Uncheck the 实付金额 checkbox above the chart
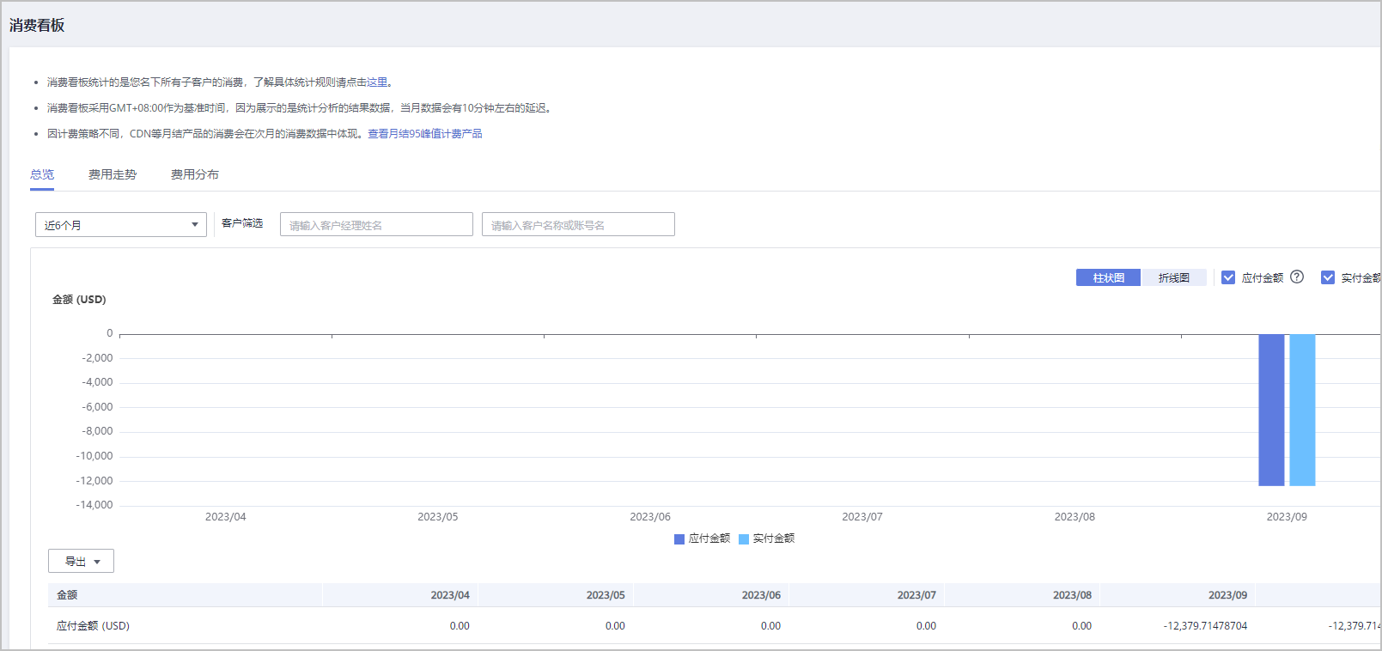The width and height of the screenshot is (1382, 651). [x=1328, y=277]
